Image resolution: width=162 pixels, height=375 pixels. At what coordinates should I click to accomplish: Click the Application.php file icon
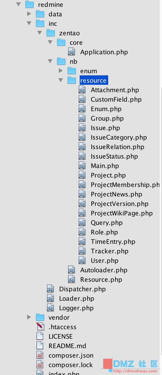[72, 52]
